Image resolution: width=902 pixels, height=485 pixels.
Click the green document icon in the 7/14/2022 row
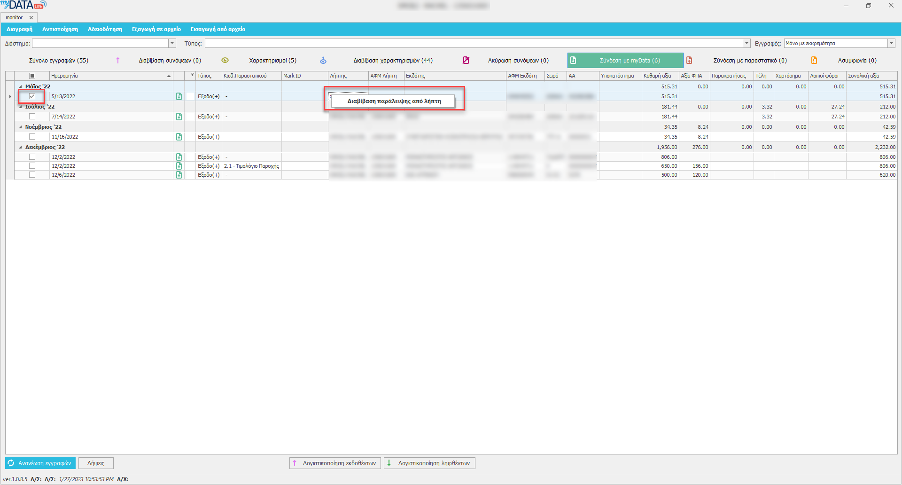179,117
